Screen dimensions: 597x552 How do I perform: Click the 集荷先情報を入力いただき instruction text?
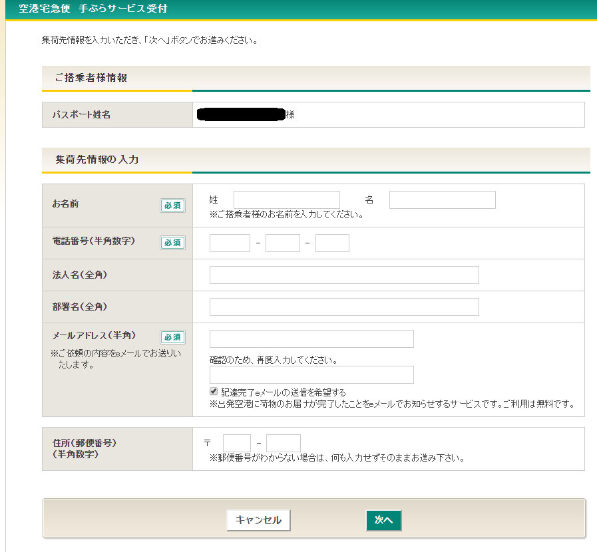click(150, 40)
